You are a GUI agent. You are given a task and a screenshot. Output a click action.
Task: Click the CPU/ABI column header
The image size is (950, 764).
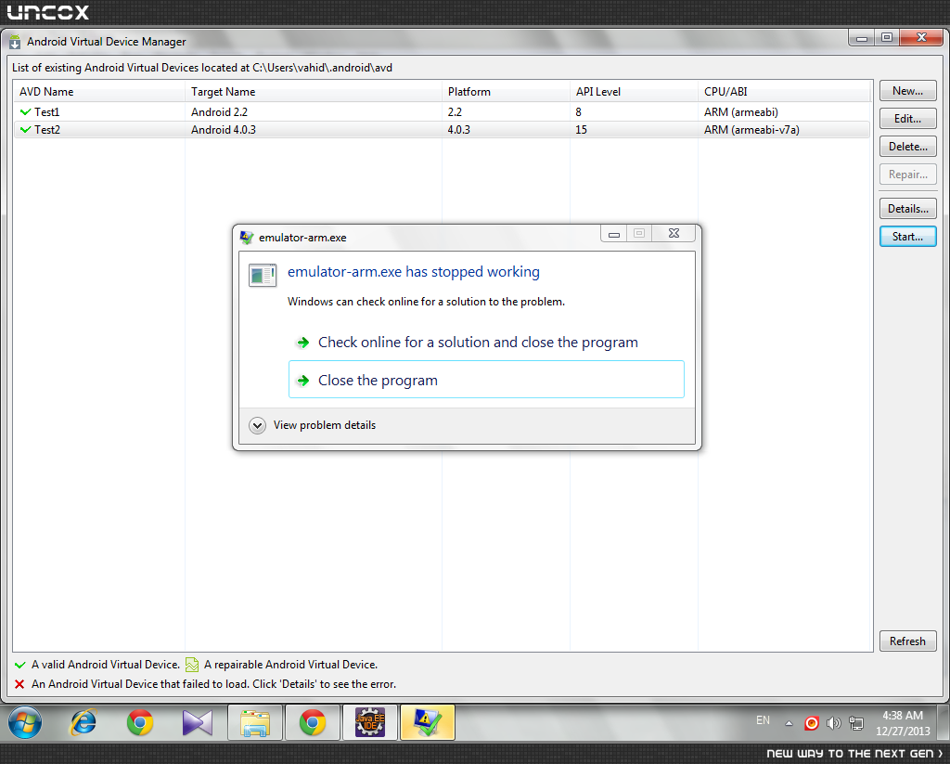click(x=785, y=92)
